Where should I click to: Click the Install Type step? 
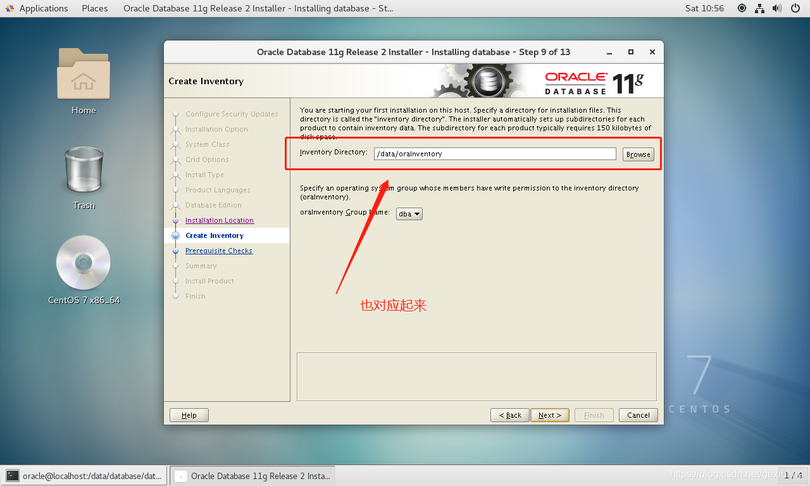(204, 175)
